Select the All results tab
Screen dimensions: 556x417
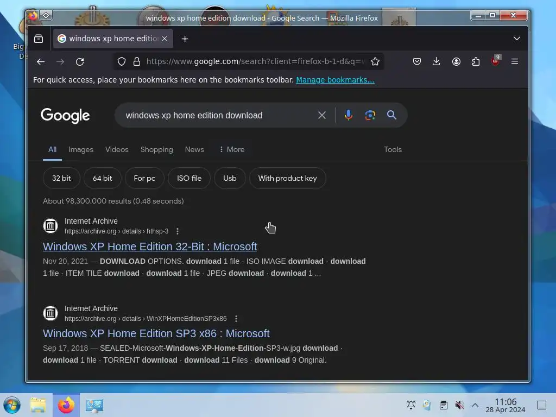[53, 150]
